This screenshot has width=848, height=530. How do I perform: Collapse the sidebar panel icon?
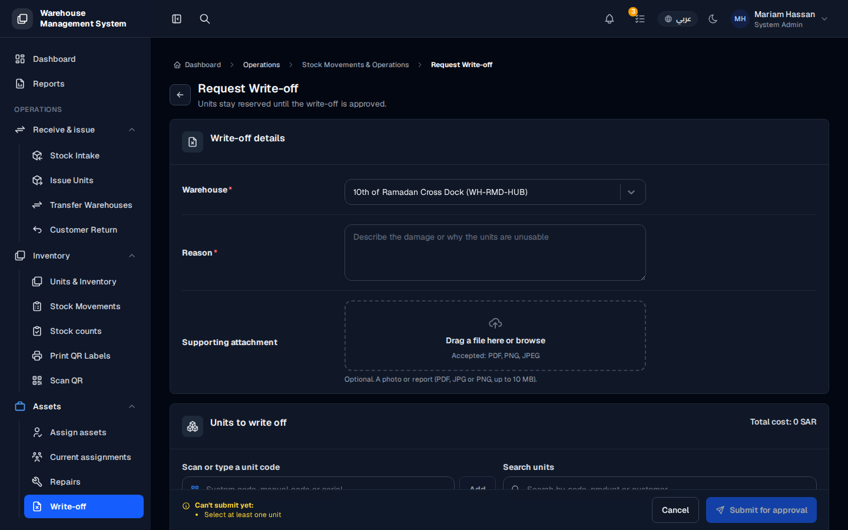click(x=177, y=19)
